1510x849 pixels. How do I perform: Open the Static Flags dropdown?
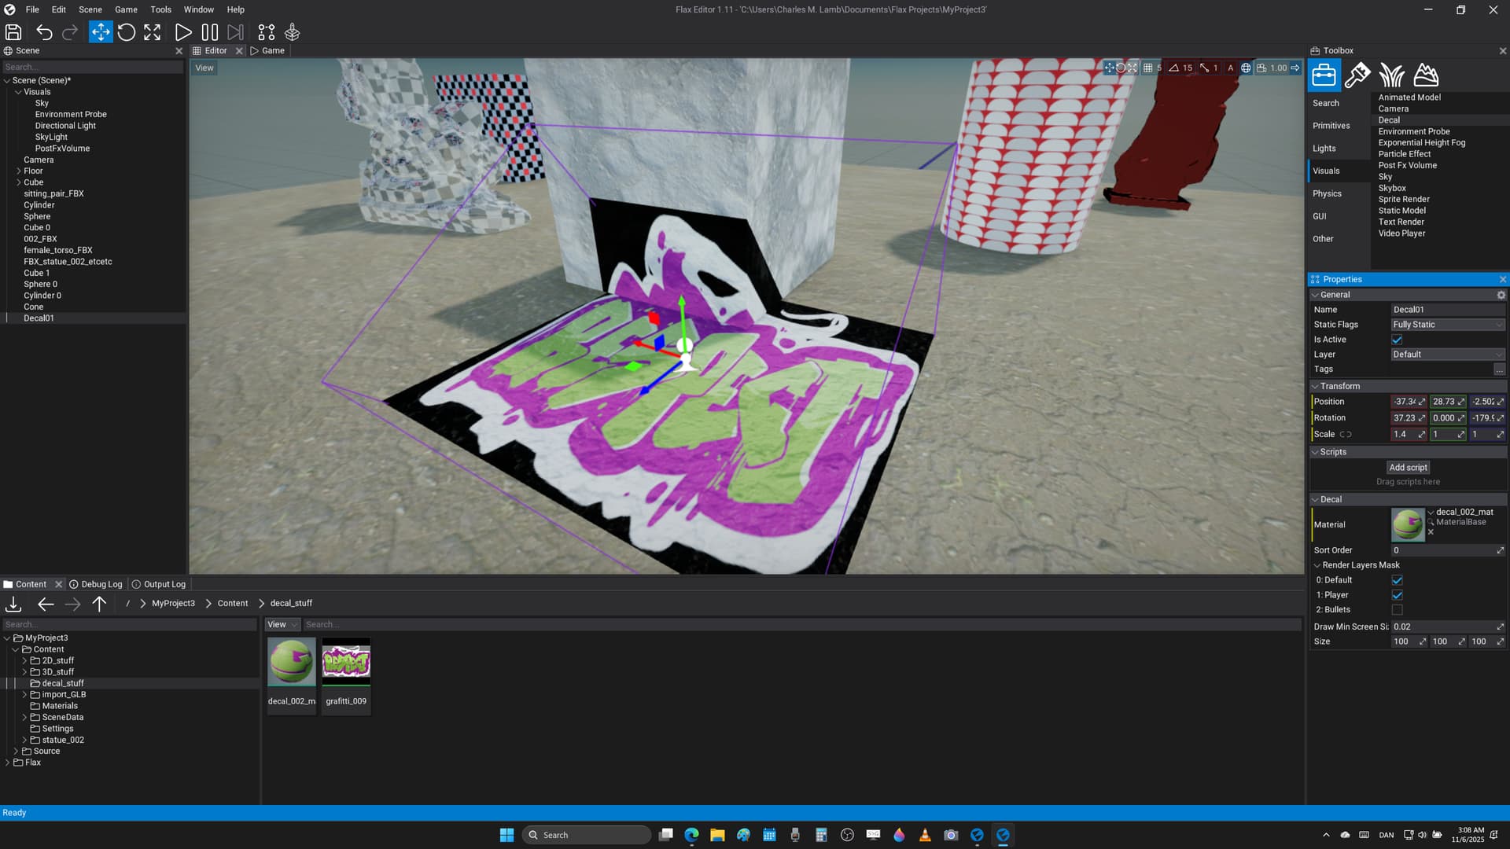click(1447, 325)
